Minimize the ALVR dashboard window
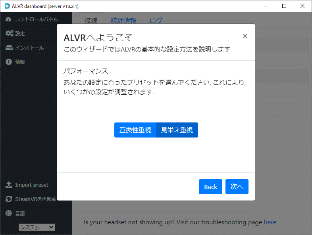 pyautogui.click(x=266, y=6)
